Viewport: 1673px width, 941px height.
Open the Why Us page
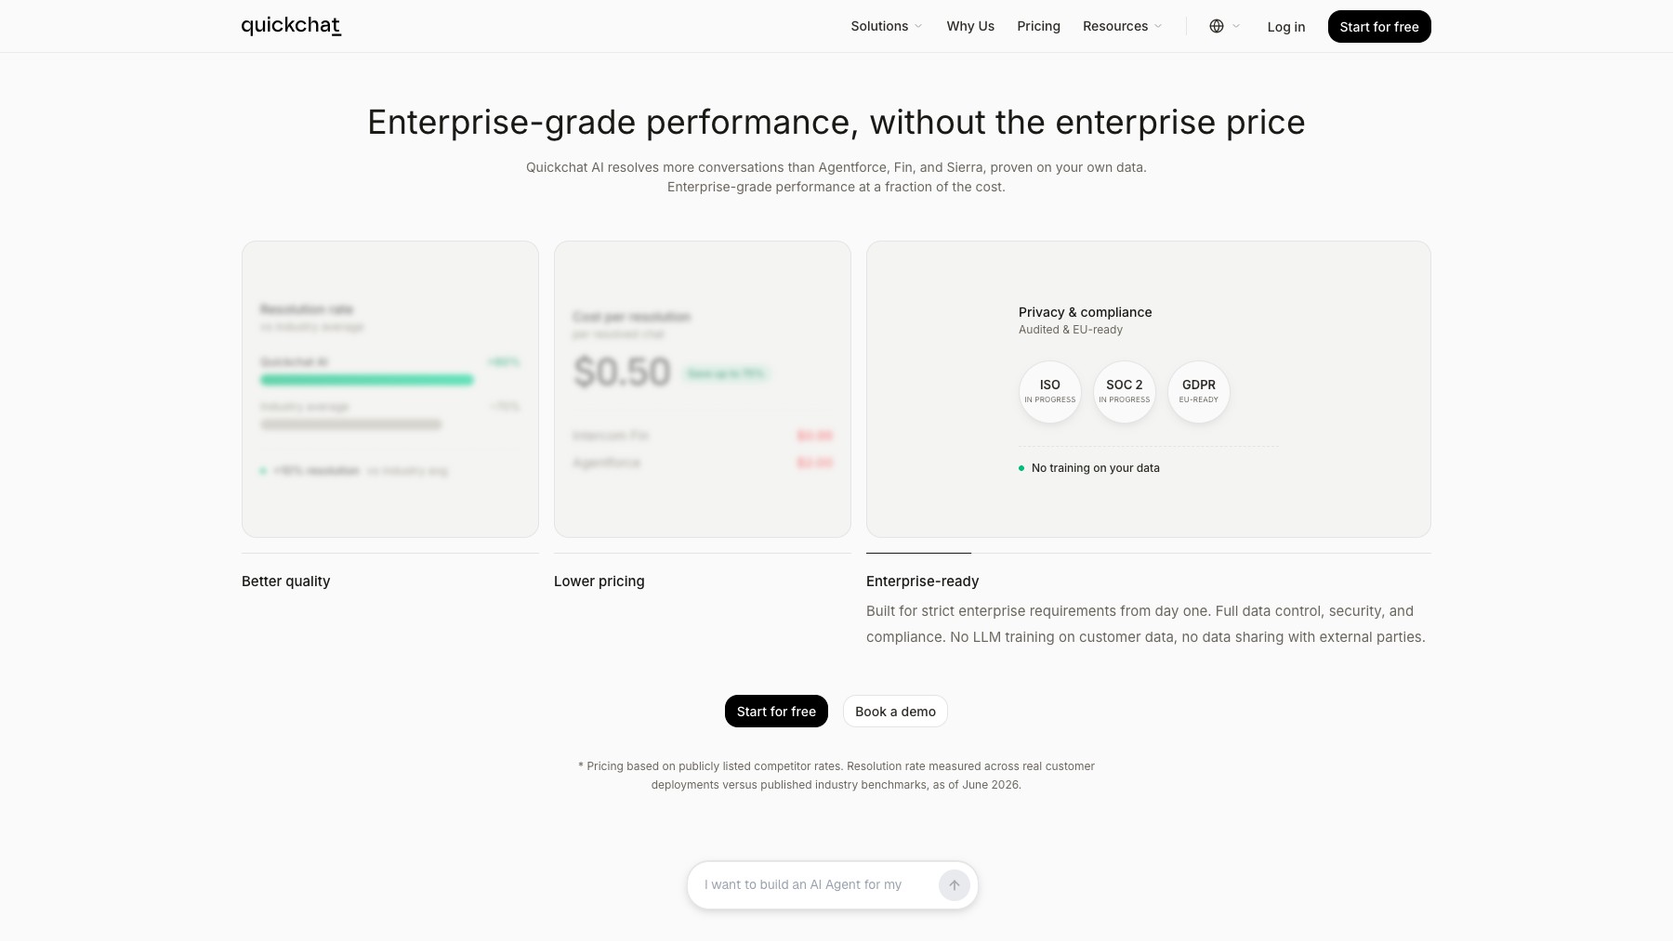coord(970,26)
